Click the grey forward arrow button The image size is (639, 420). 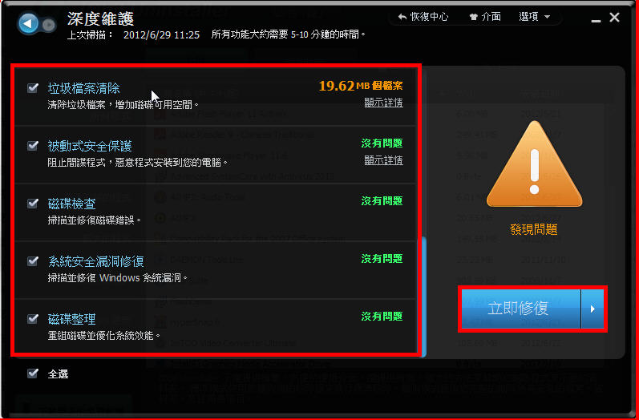click(50, 25)
